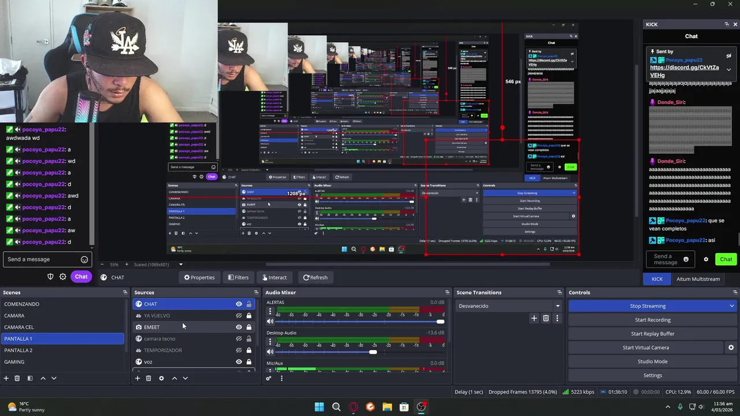Viewport: 740px width, 416px height.
Task: Move the selected source up
Action: click(x=174, y=378)
